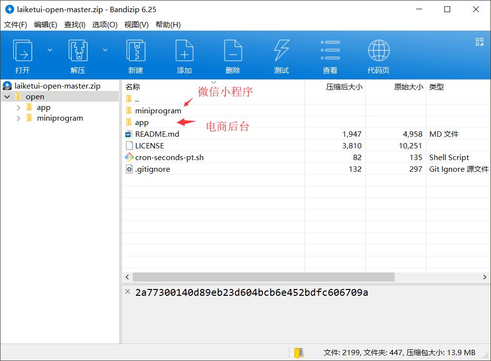
Task: Open the View (视图) menu
Action: coord(136,25)
